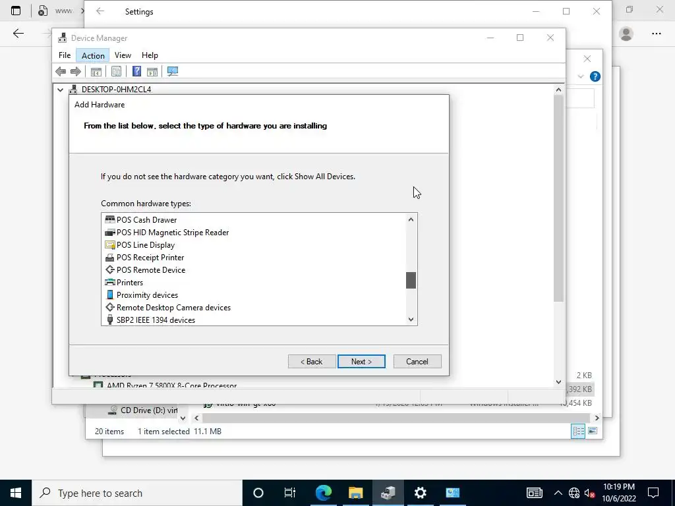This screenshot has height=506, width=675.
Task: Open Settings gear from the taskbar
Action: point(420,493)
